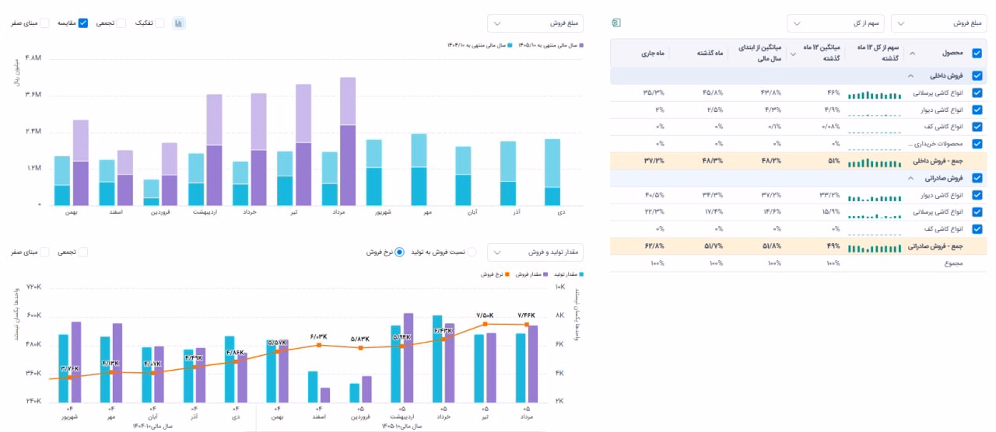Click 35/3% cell in ماه جاری column
Viewport: 996px width, 432px height.
click(x=654, y=93)
